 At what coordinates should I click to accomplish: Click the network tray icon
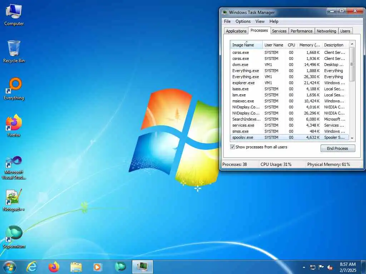tap(312, 267)
